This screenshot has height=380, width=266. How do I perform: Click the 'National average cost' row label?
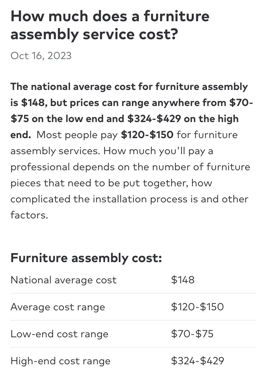[64, 280]
